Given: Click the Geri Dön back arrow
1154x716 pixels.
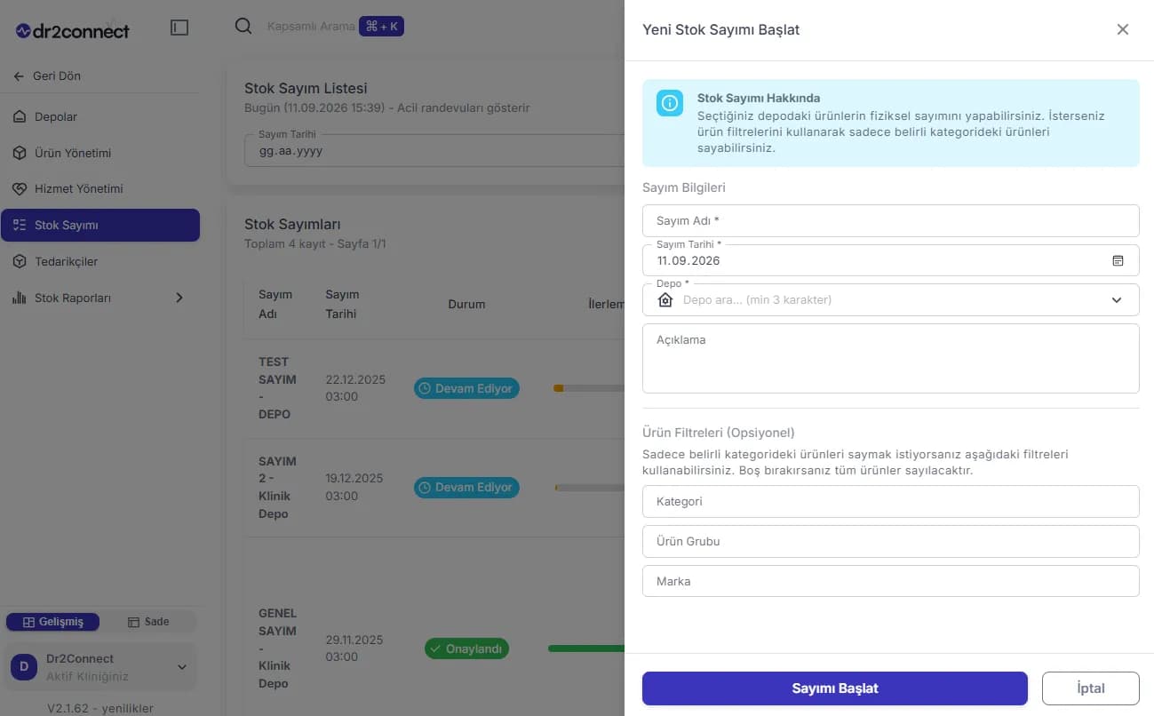Looking at the screenshot, I should tap(19, 76).
